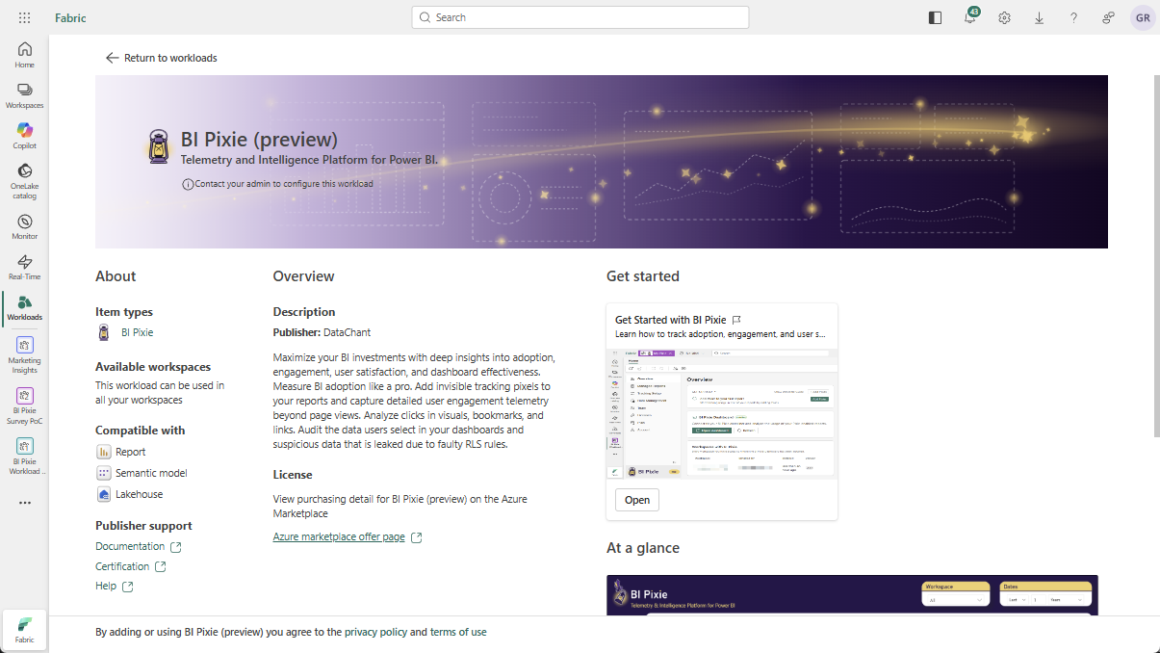Click the Fabric brand label in header
The height and width of the screenshot is (653, 1160).
coord(68,17)
